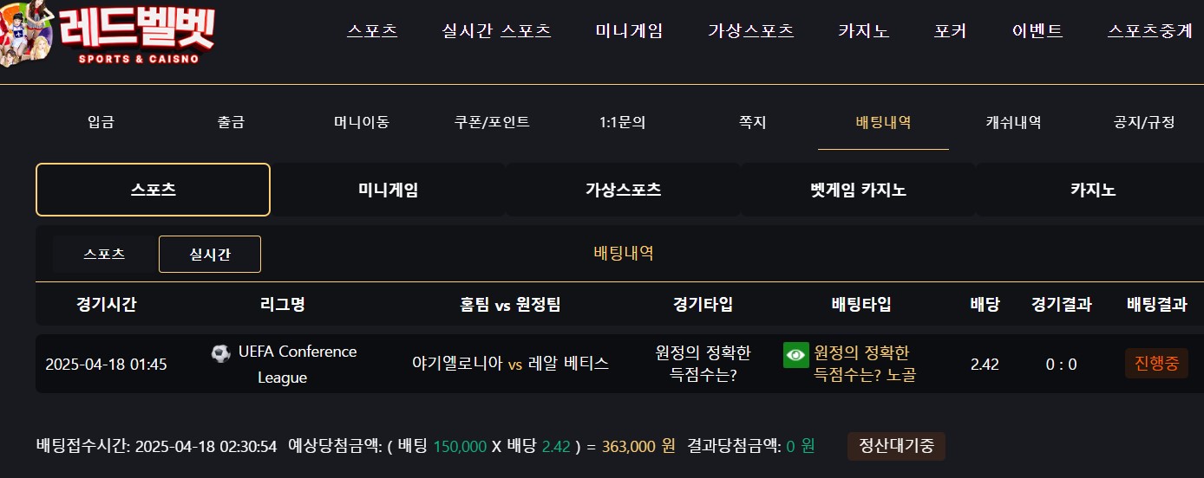Select the 이벤트 menu item
Viewport: 1204px width, 478px height.
pyautogui.click(x=1037, y=31)
